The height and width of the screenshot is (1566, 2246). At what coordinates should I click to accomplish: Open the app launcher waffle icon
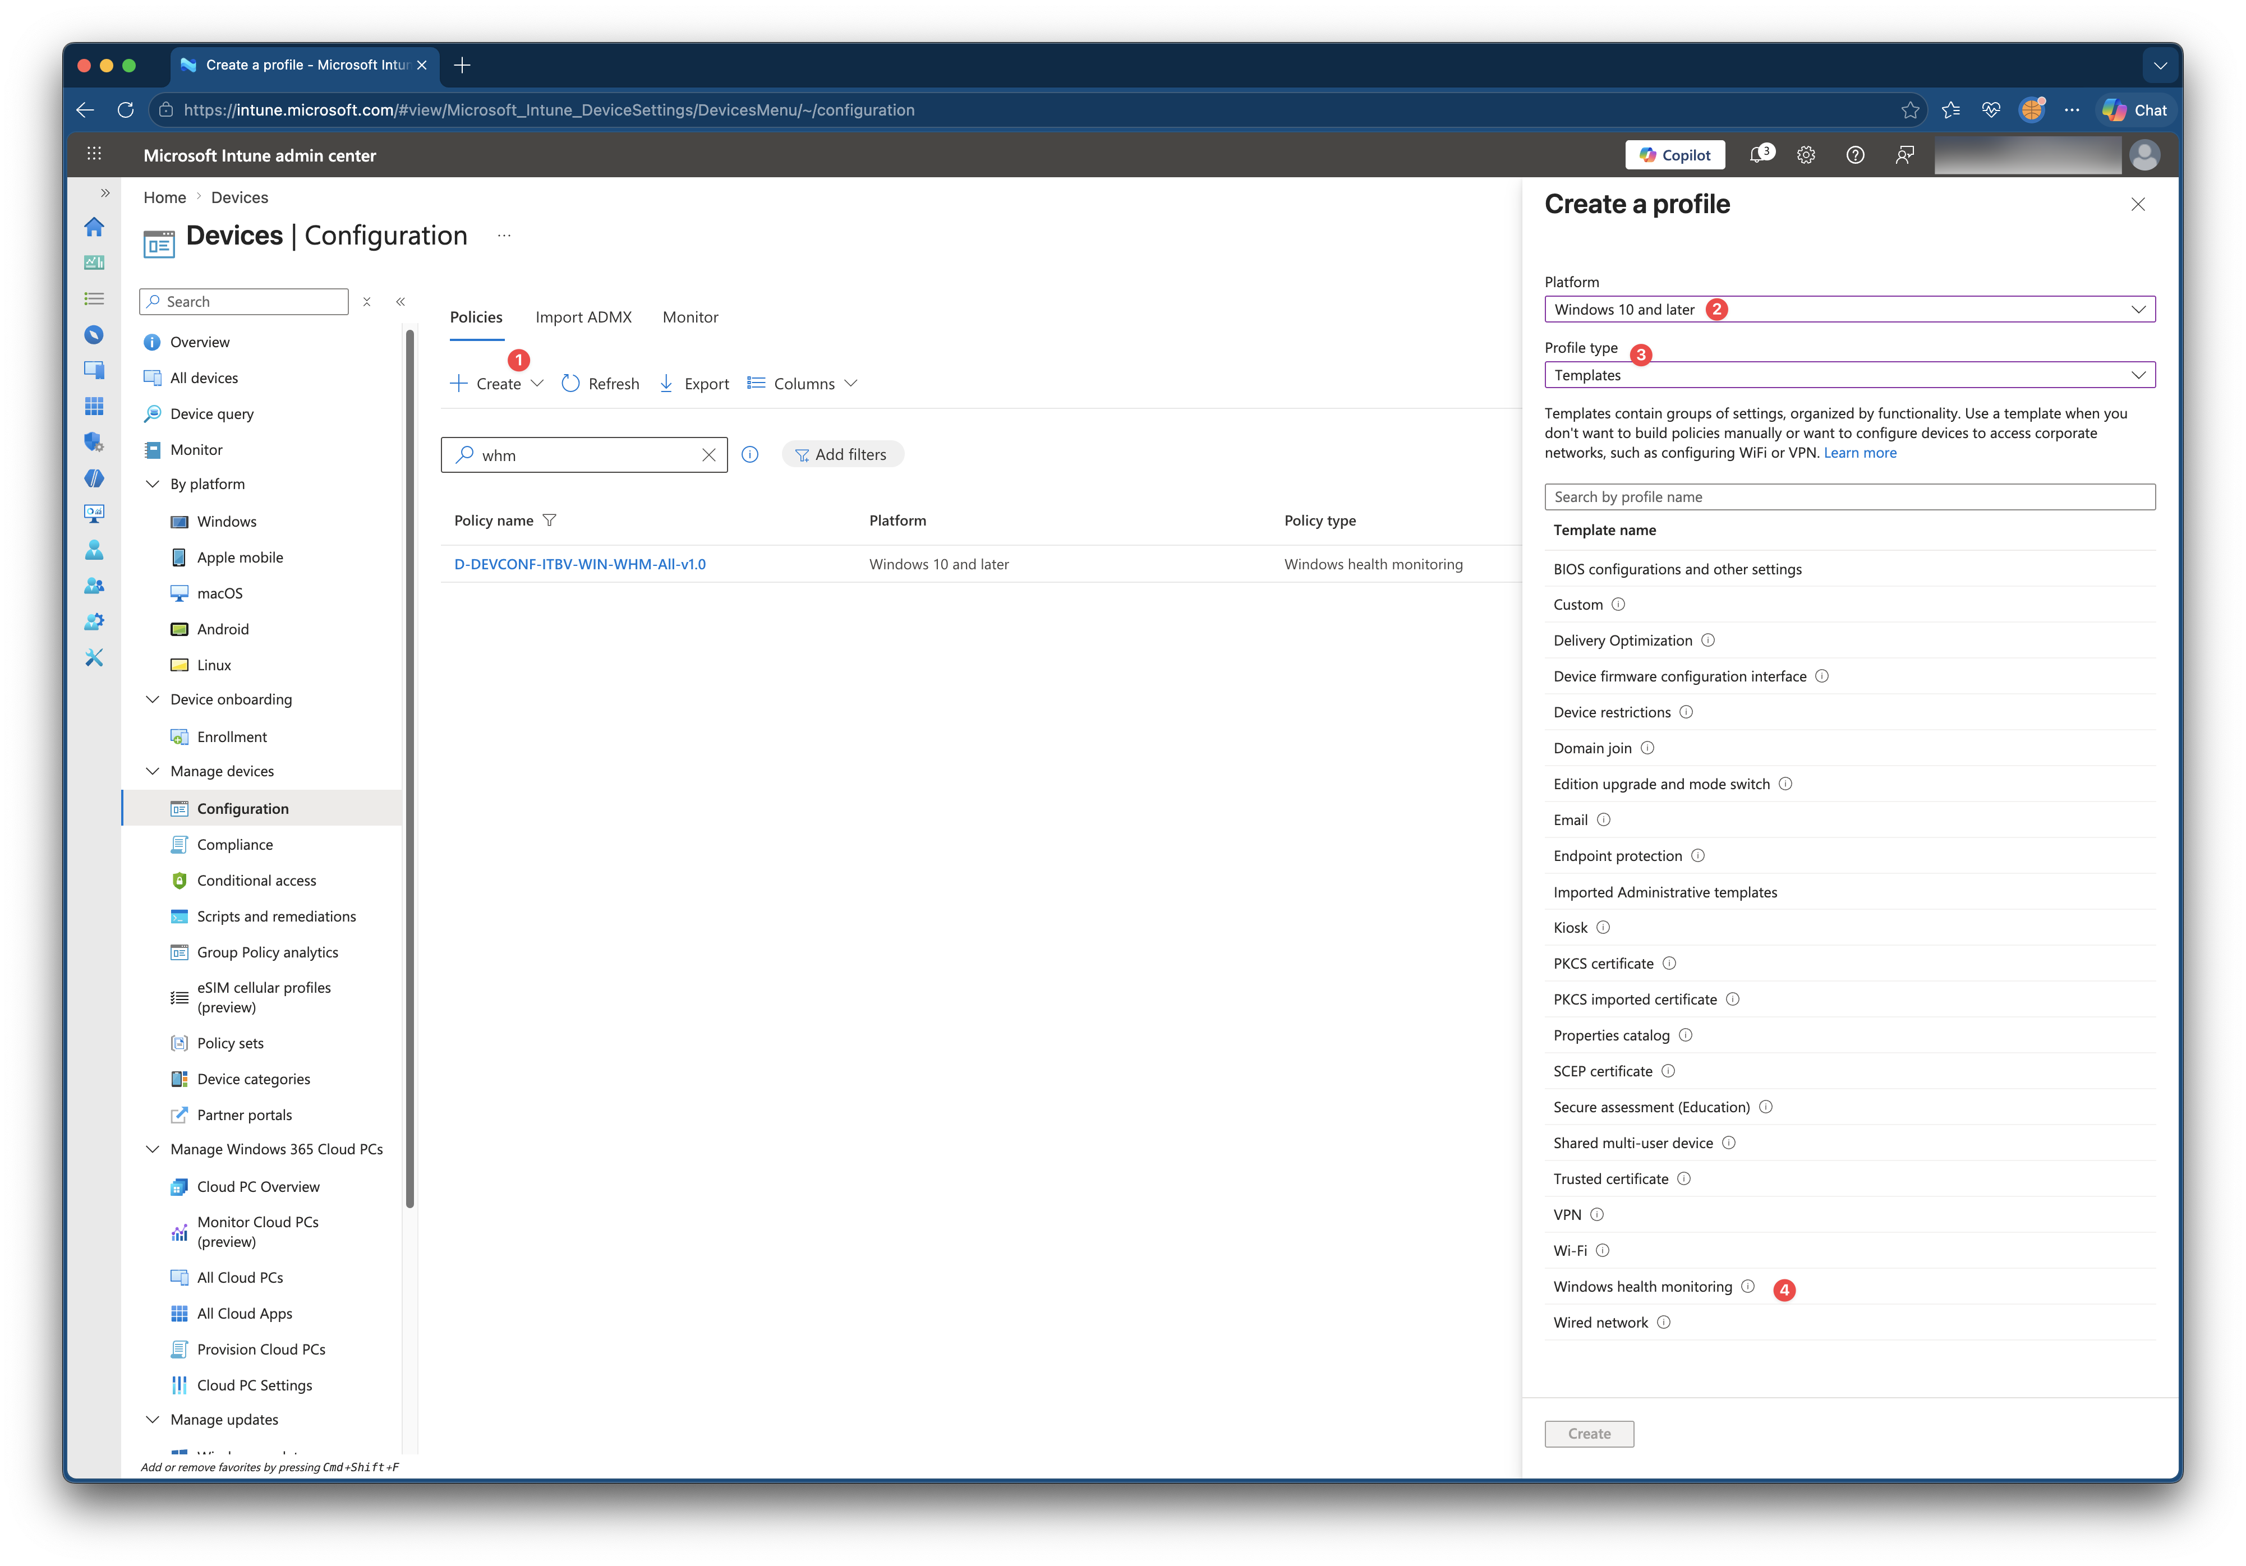coord(94,154)
